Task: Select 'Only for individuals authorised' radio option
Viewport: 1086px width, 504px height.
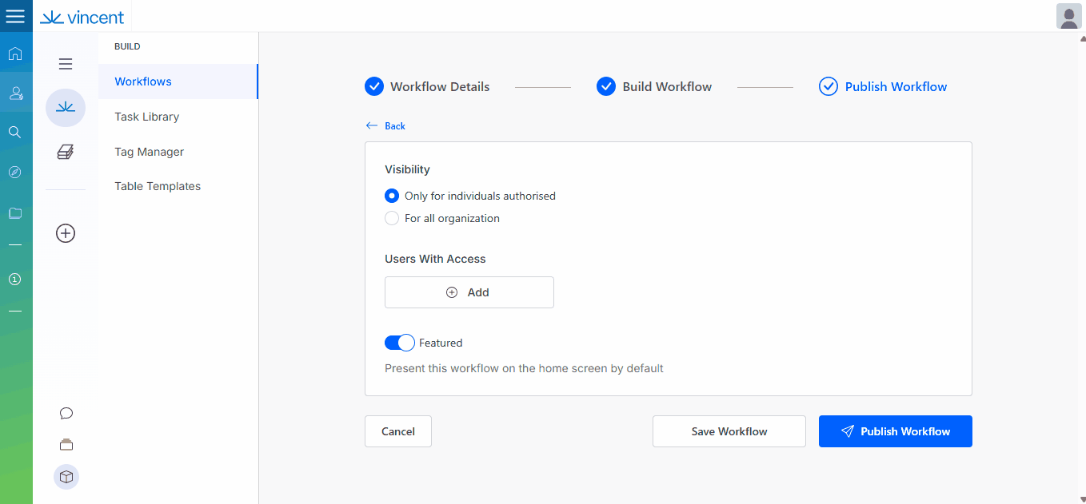Action: coord(392,196)
